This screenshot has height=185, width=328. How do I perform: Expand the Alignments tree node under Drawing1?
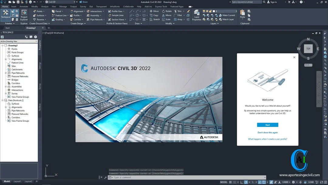click(x=6, y=59)
